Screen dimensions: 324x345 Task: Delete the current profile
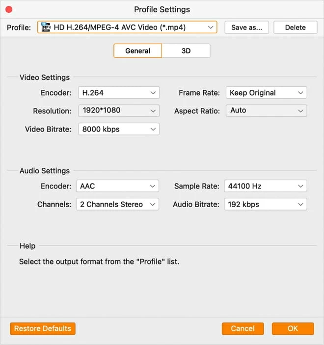tap(295, 27)
